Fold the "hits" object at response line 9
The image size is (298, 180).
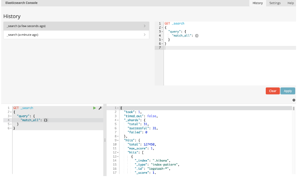click(117, 140)
